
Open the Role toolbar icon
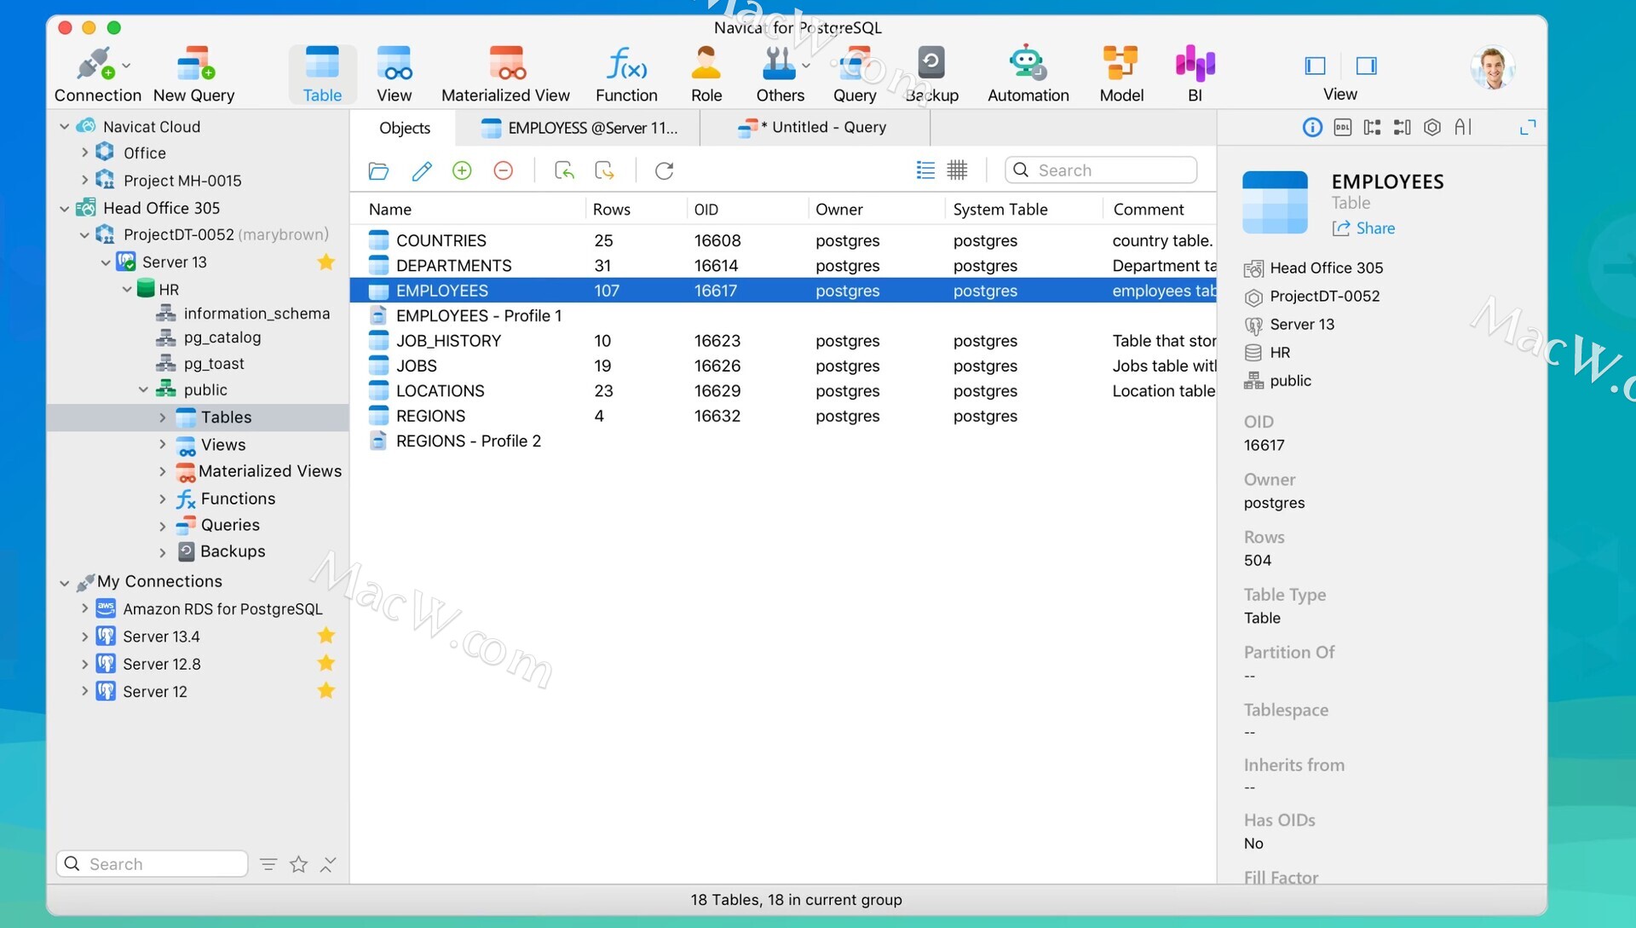706,75
